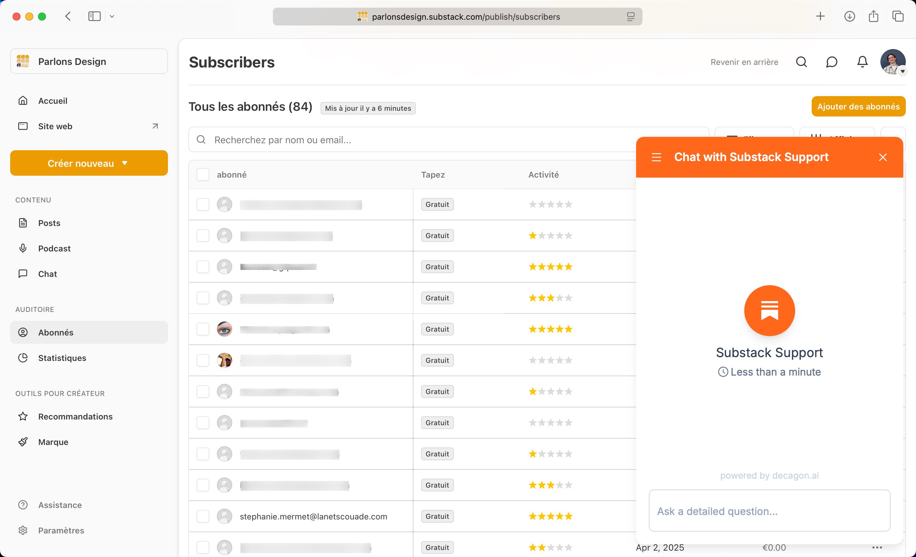
Task: Check the eighth subscriber row checkbox
Action: point(203,423)
